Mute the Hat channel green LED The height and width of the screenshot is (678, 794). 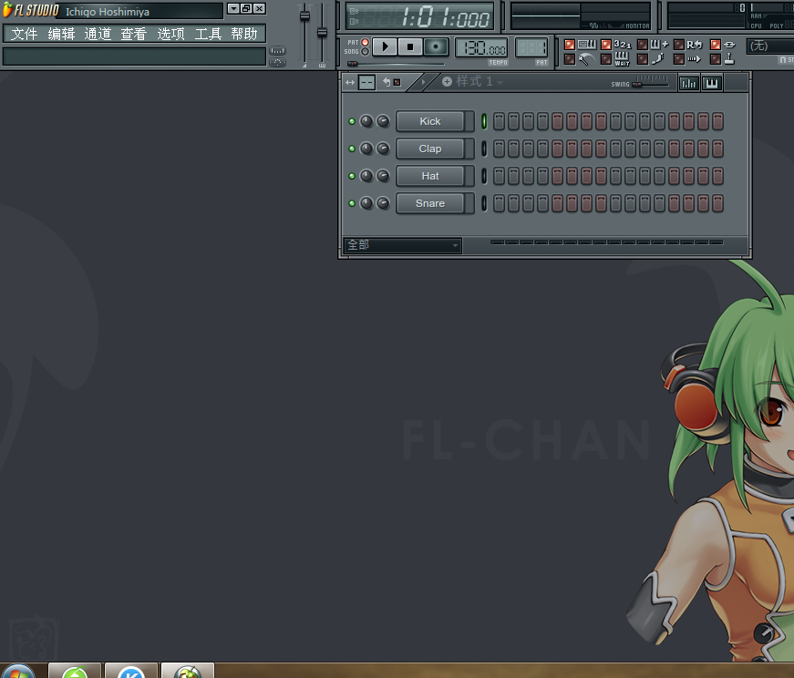[352, 176]
